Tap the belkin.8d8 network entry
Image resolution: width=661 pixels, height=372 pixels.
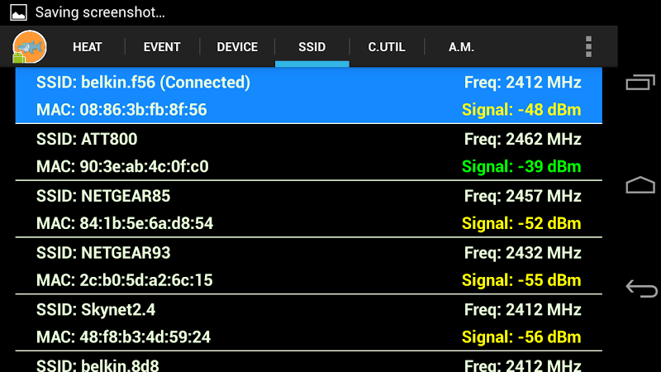[x=308, y=364]
